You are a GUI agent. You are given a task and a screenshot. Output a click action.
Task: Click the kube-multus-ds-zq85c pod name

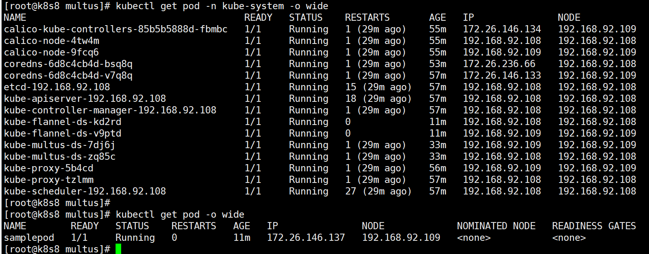(60, 157)
